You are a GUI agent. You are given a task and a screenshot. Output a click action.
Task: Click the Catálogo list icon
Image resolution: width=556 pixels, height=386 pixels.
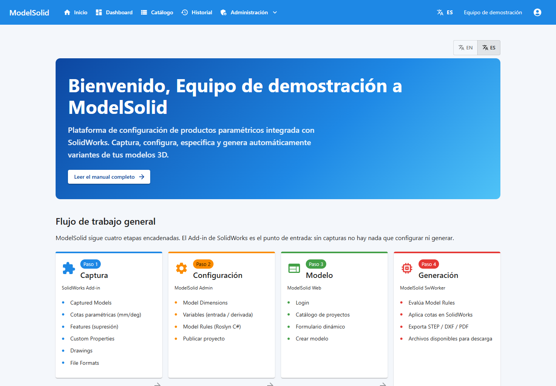point(144,12)
